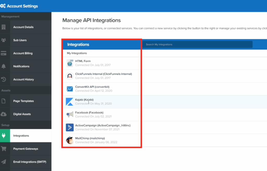Open Payment Gateways settings
Viewport: 267px width, 171px height.
pyautogui.click(x=26, y=149)
